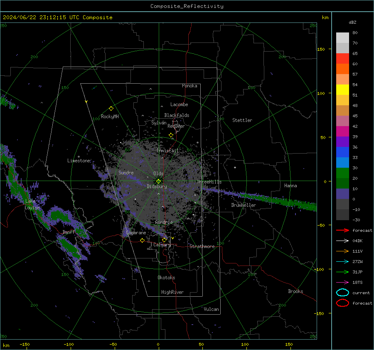Screen dimensions: 374x350
Task: Click the cyan current ellipse legend icon
Action: (x=342, y=293)
